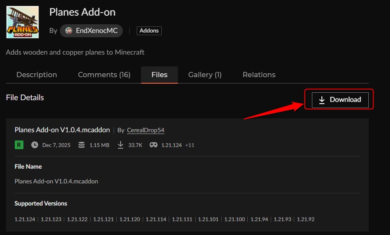Select the Files tab
This screenshot has width=390, height=235.
coord(159,75)
